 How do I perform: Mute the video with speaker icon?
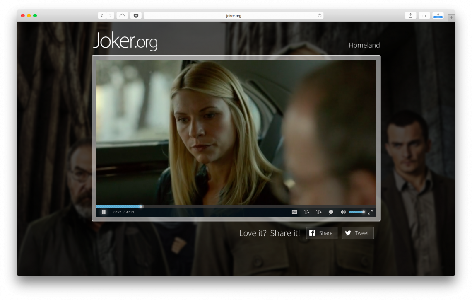[343, 212]
